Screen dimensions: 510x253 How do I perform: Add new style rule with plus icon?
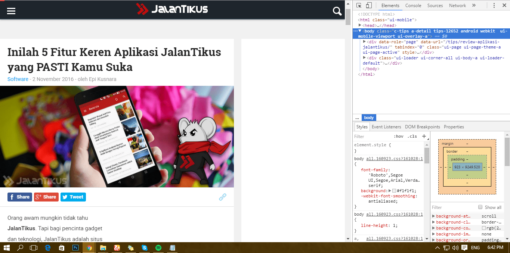424,136
